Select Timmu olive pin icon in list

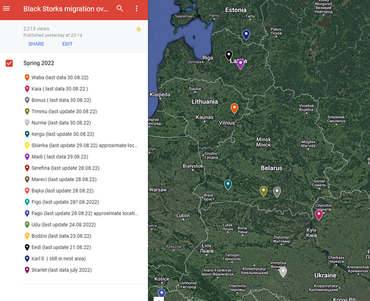pos(27,111)
